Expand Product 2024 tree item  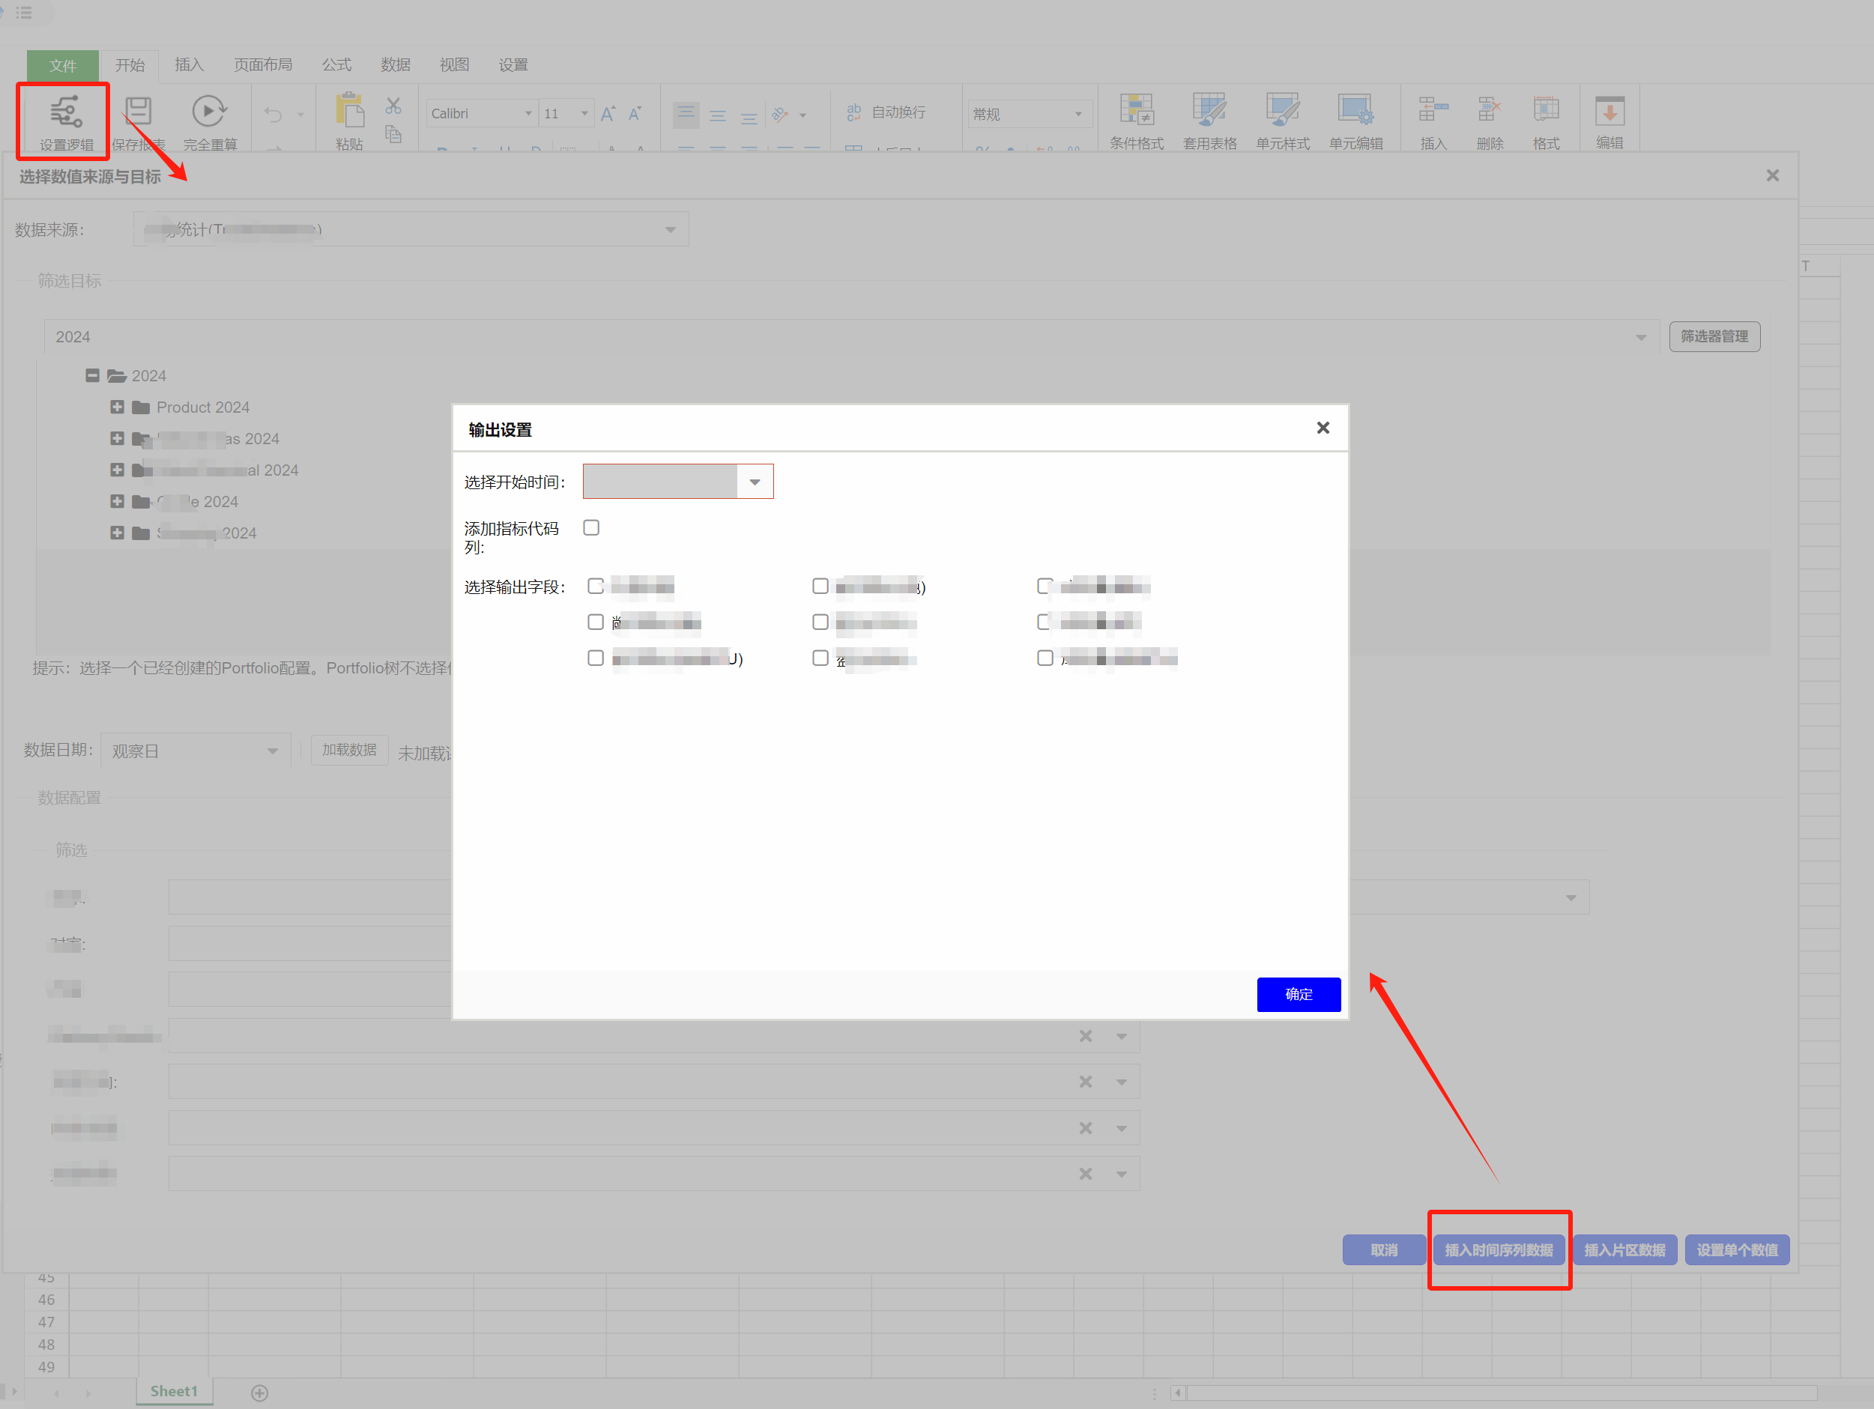point(115,407)
